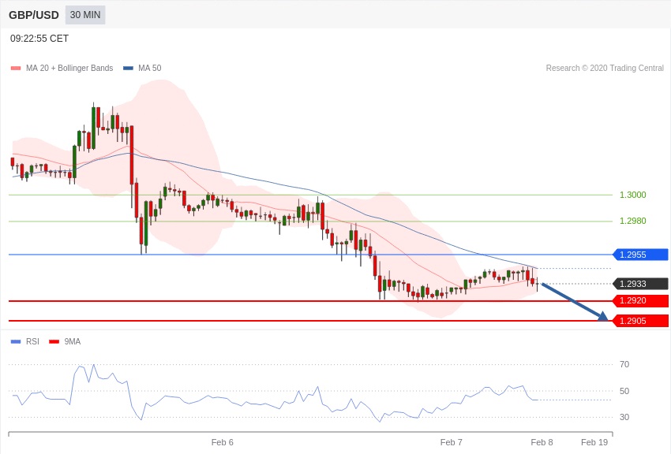Toggle the 9MA legend label
Screen dimensions: 671x454
[x=73, y=342]
